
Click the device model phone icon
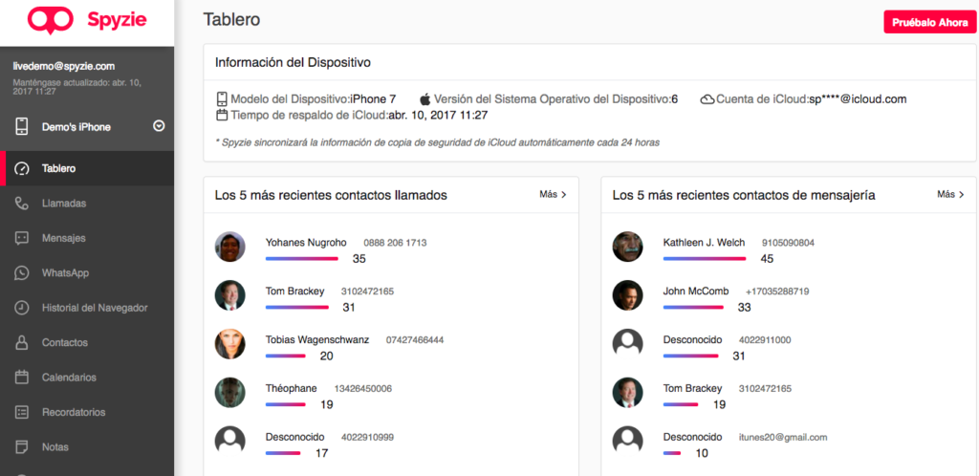coord(222,99)
